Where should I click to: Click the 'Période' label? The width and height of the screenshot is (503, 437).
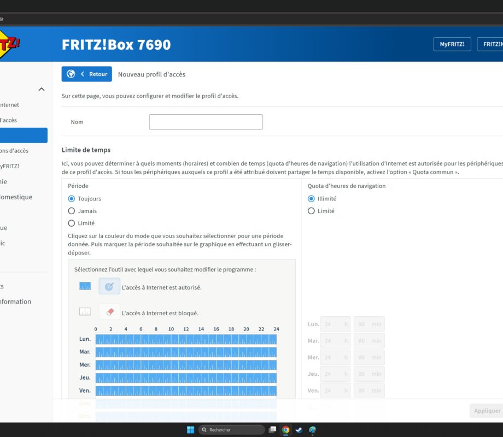coord(78,186)
